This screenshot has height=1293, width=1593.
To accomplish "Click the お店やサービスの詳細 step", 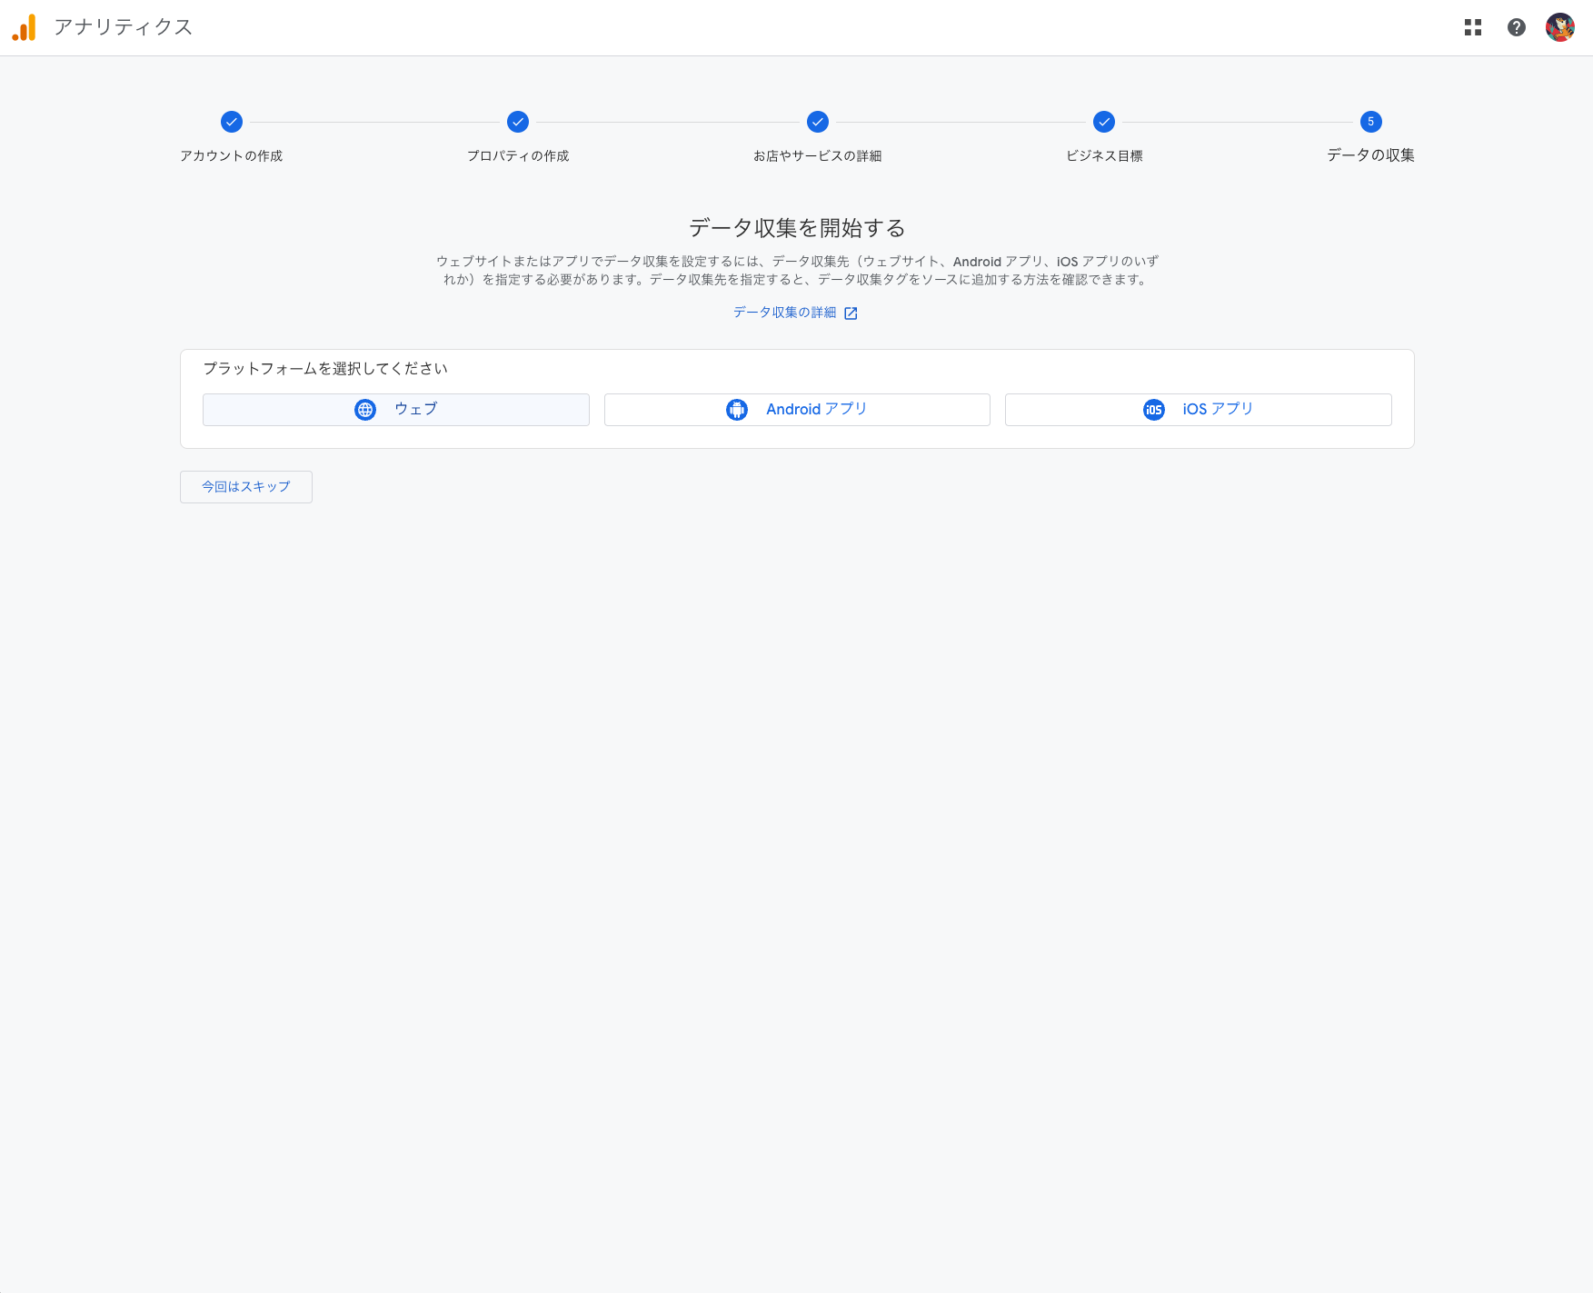I will pyautogui.click(x=817, y=122).
